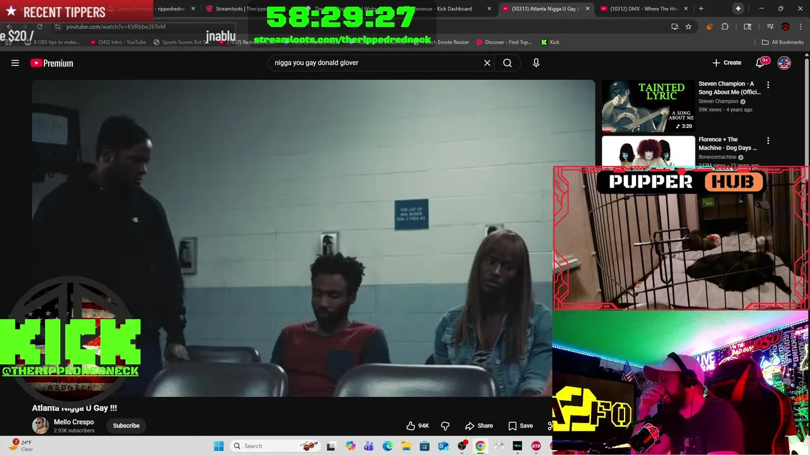This screenshot has height=456, width=810.
Task: Open Florence Dog Days video title
Action: (728, 144)
